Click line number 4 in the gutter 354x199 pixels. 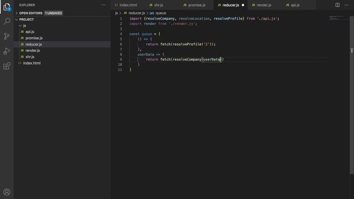pos(121,34)
